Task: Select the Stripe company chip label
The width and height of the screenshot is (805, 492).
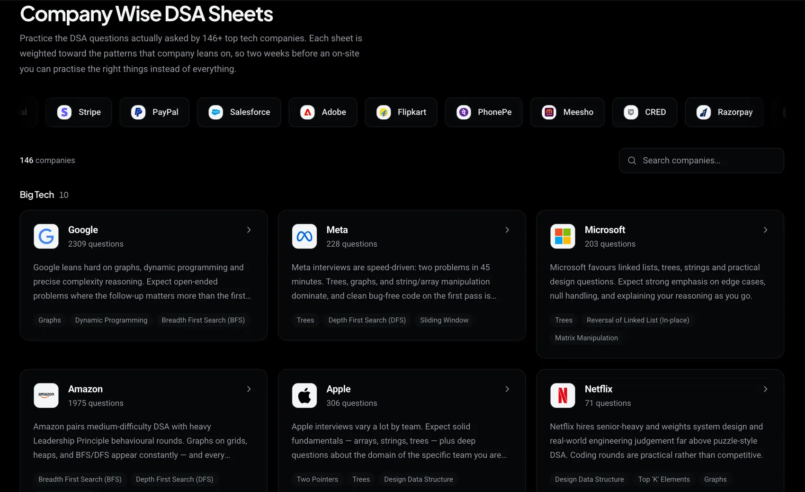Action: click(89, 112)
